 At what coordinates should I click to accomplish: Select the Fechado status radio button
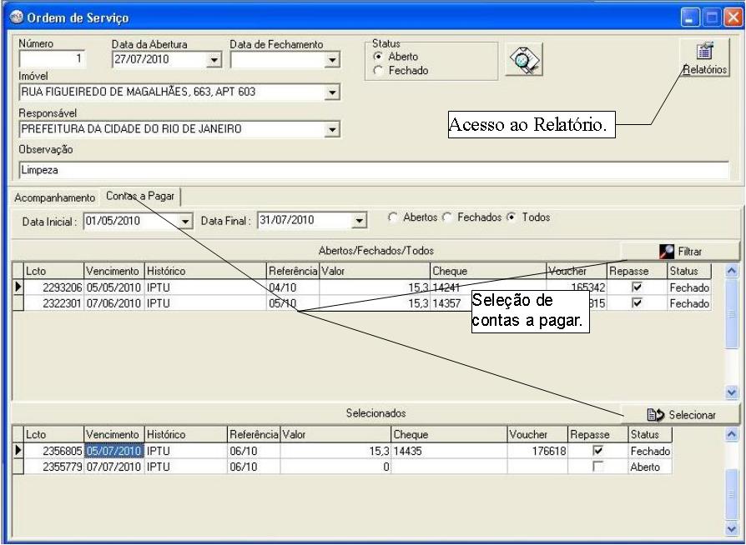[378, 71]
